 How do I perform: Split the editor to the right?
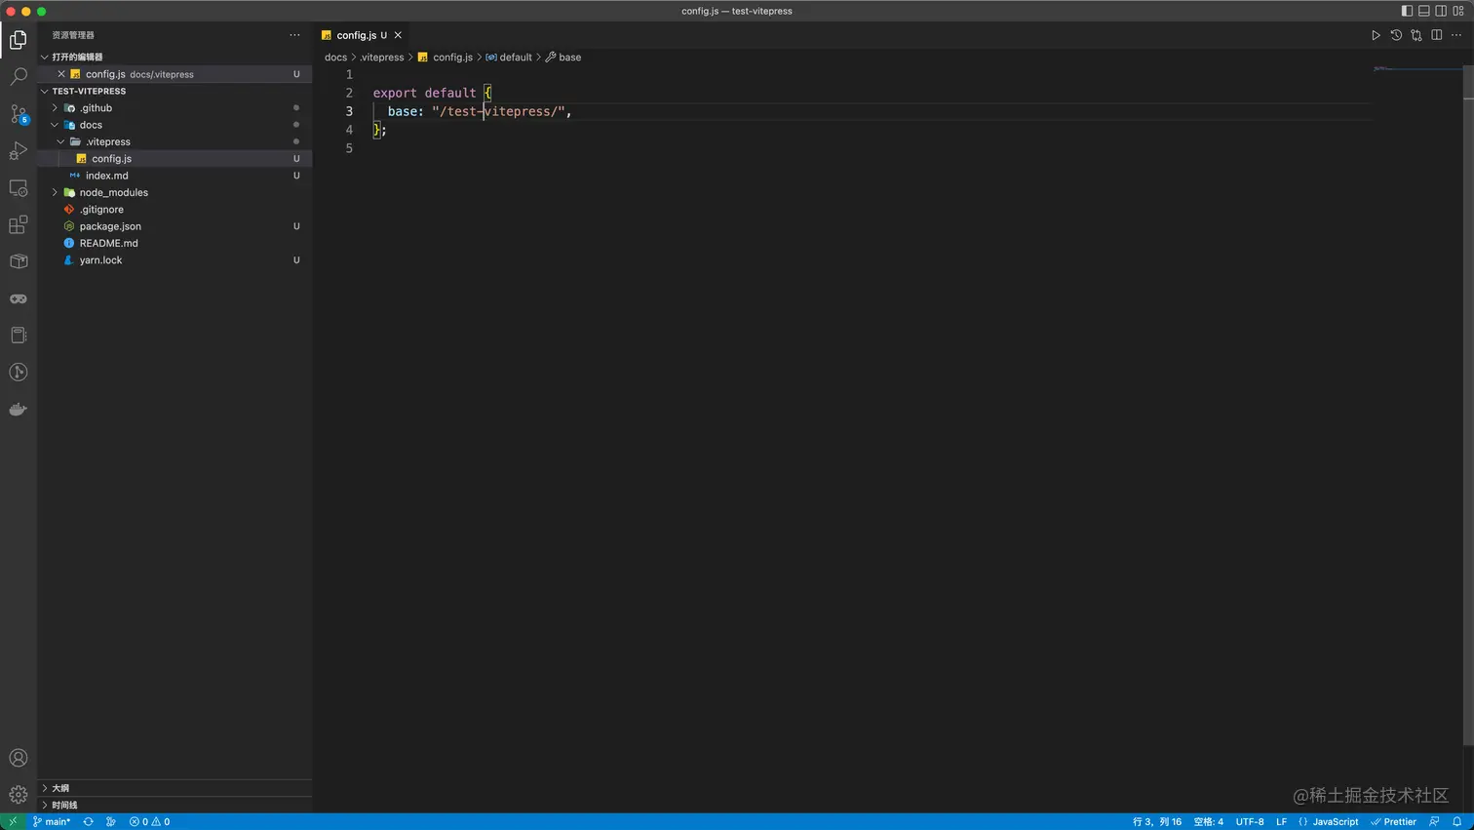click(x=1437, y=35)
